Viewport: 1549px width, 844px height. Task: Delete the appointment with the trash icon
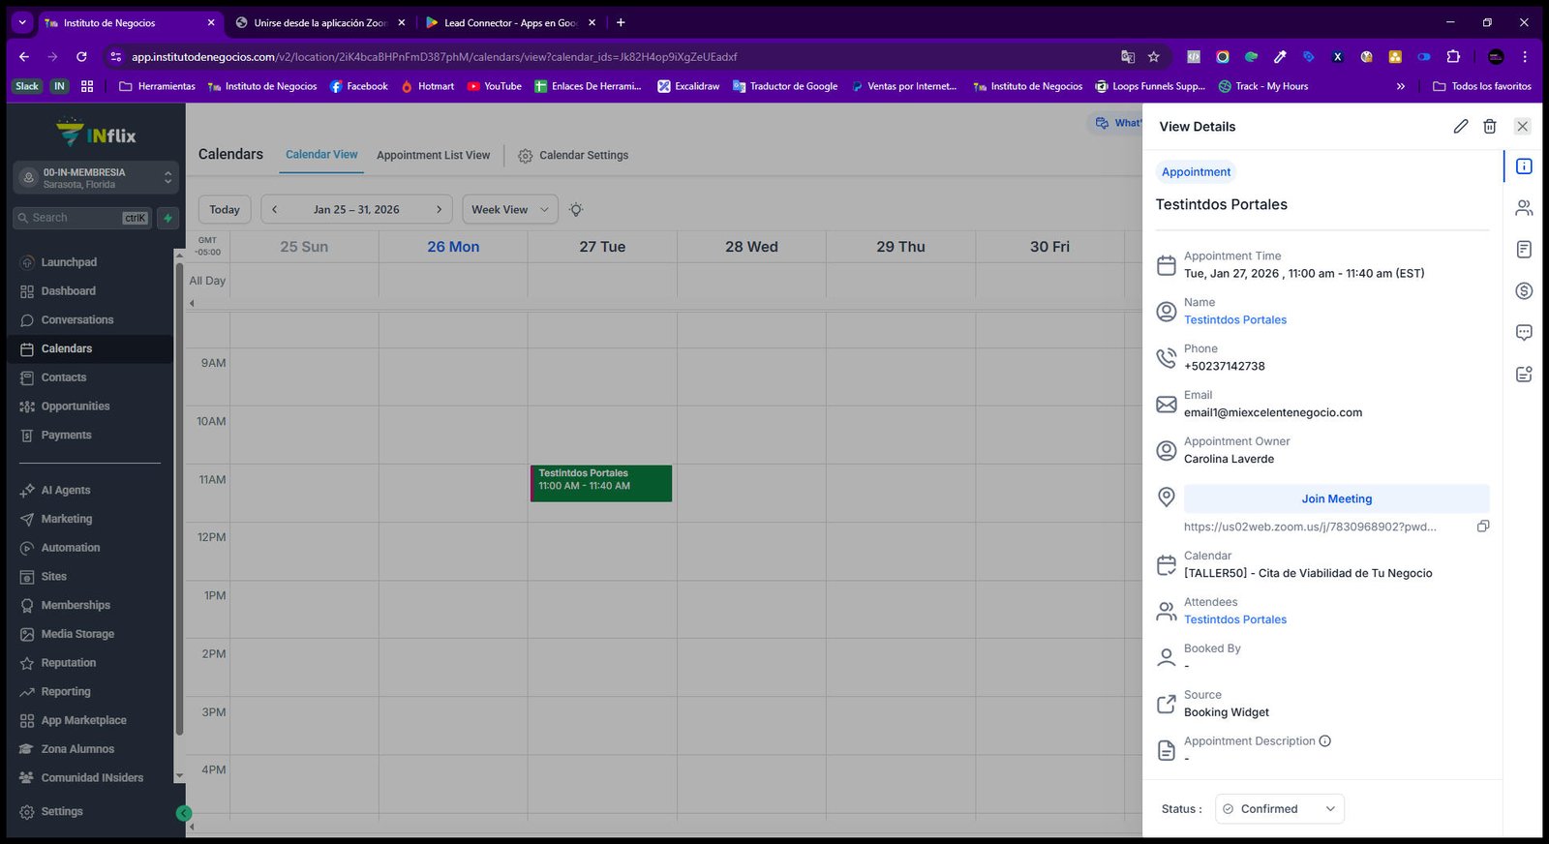point(1490,127)
